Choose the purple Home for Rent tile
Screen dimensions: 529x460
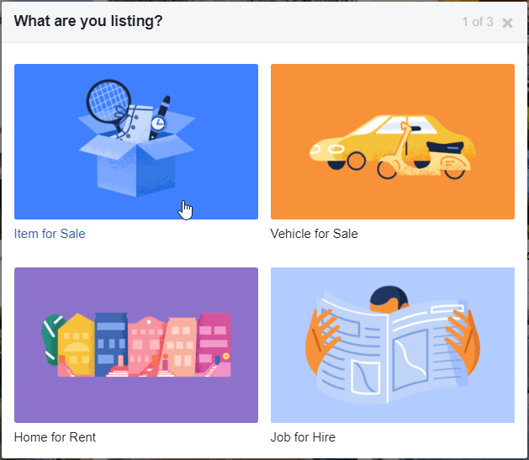pos(136,345)
